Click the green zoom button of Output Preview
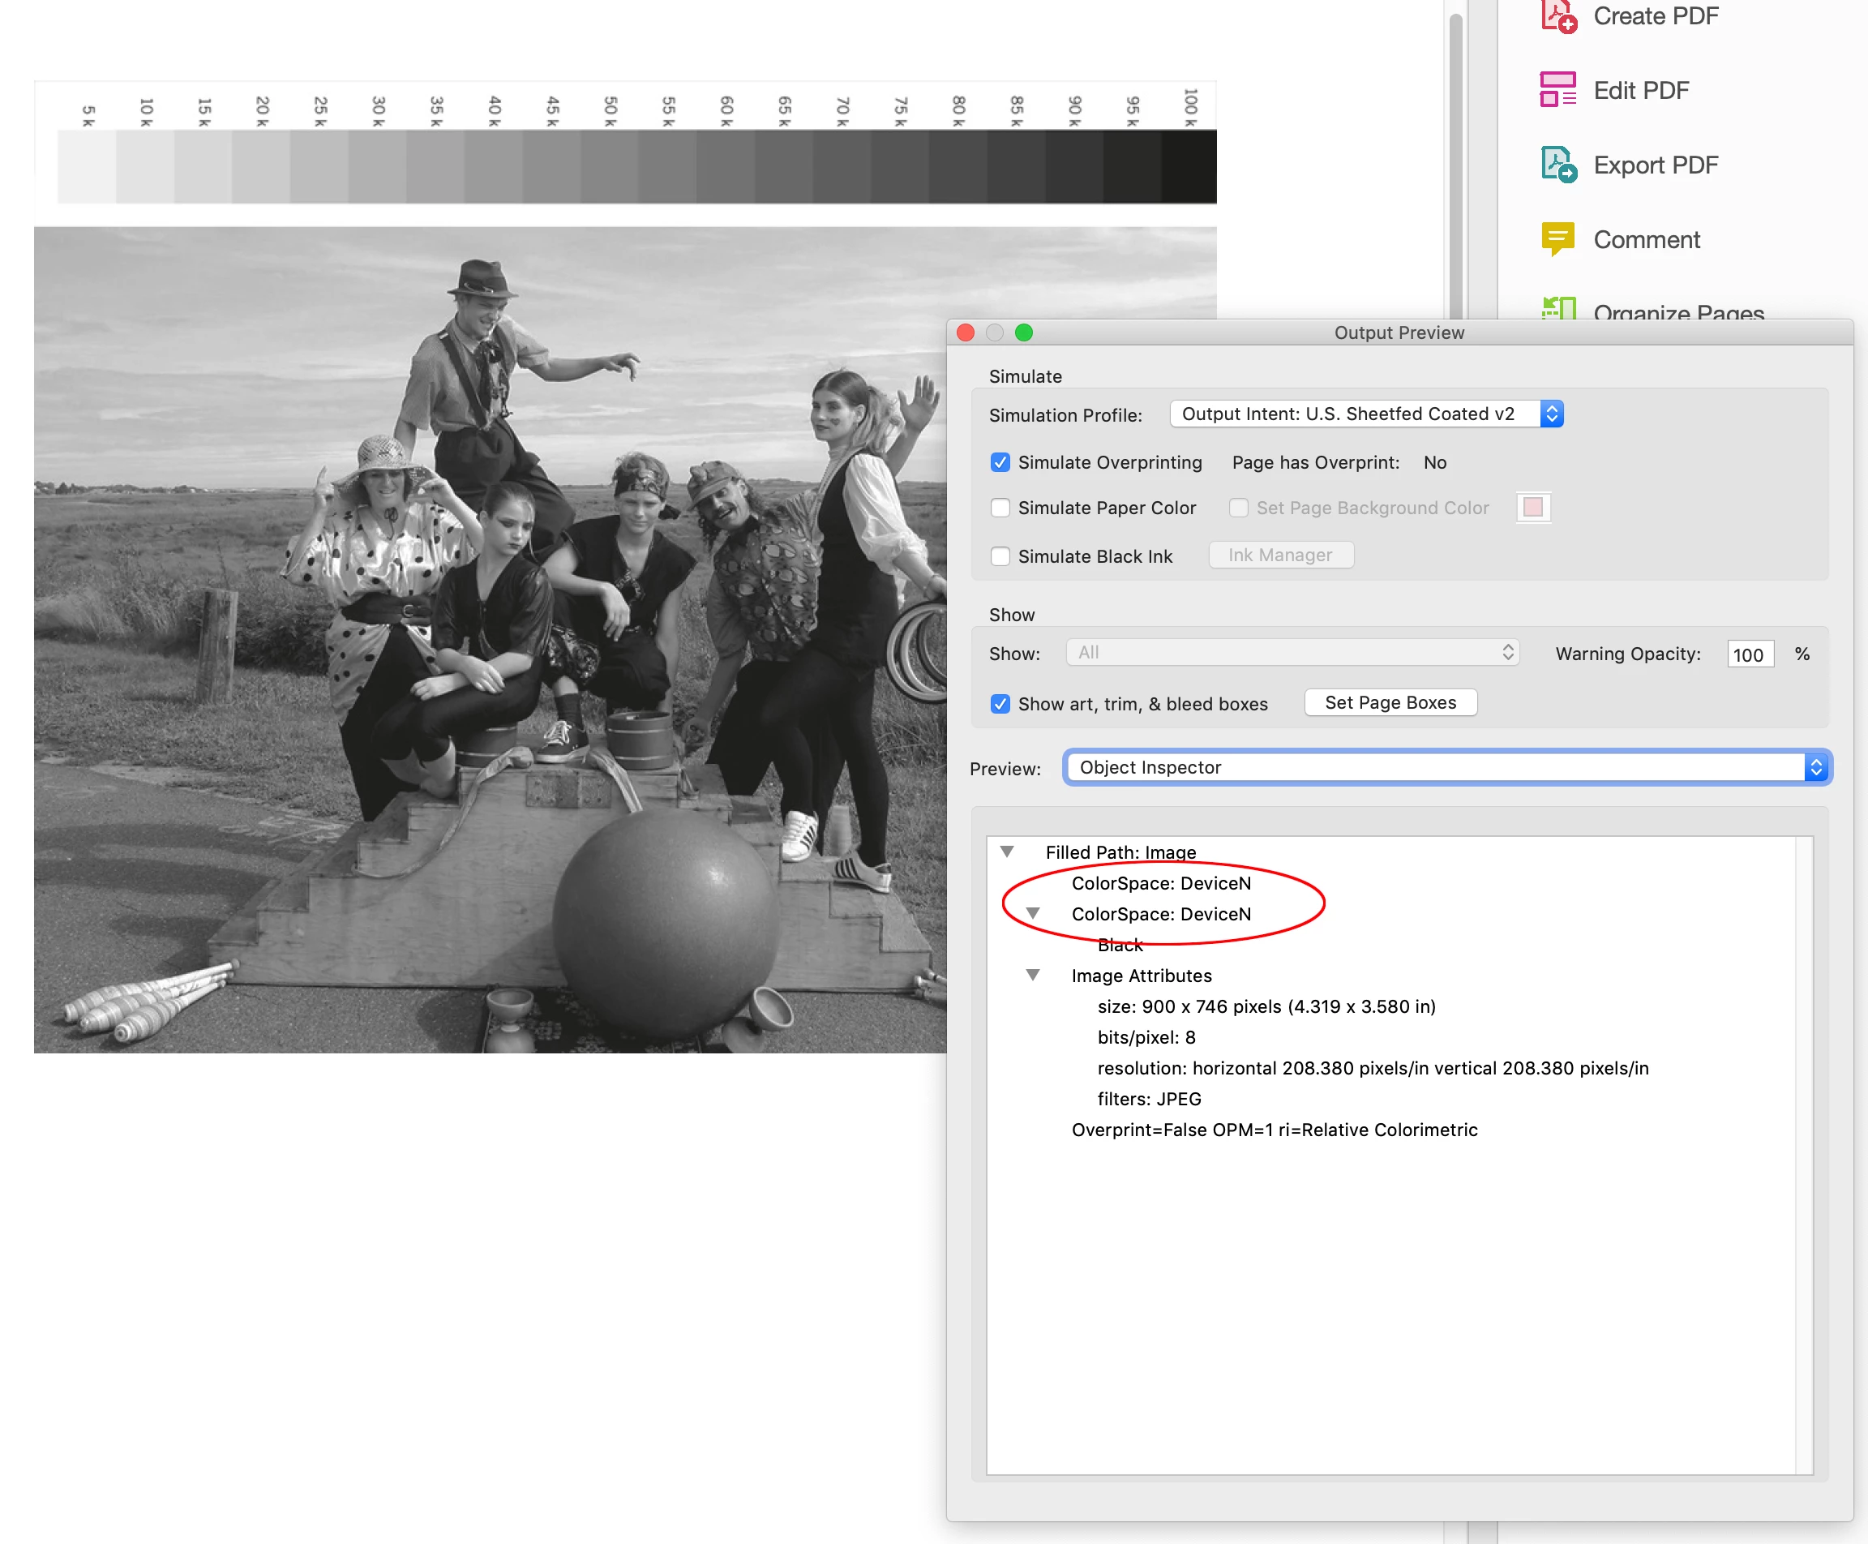The width and height of the screenshot is (1868, 1544). [x=1023, y=332]
